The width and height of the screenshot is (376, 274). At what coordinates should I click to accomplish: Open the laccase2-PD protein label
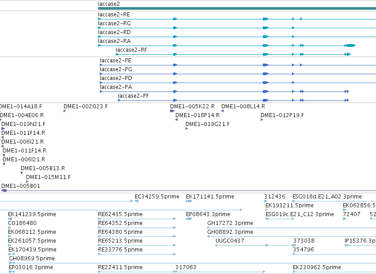pos(116,79)
